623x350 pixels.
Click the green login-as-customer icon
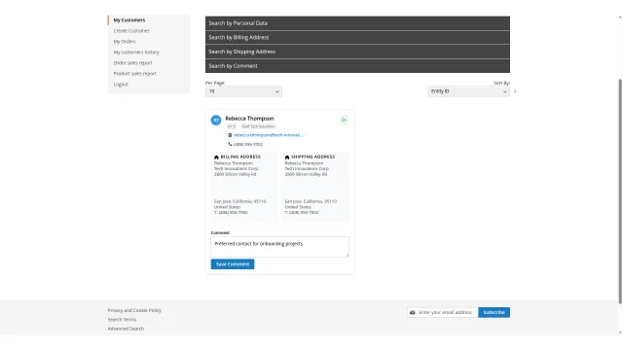click(x=344, y=120)
